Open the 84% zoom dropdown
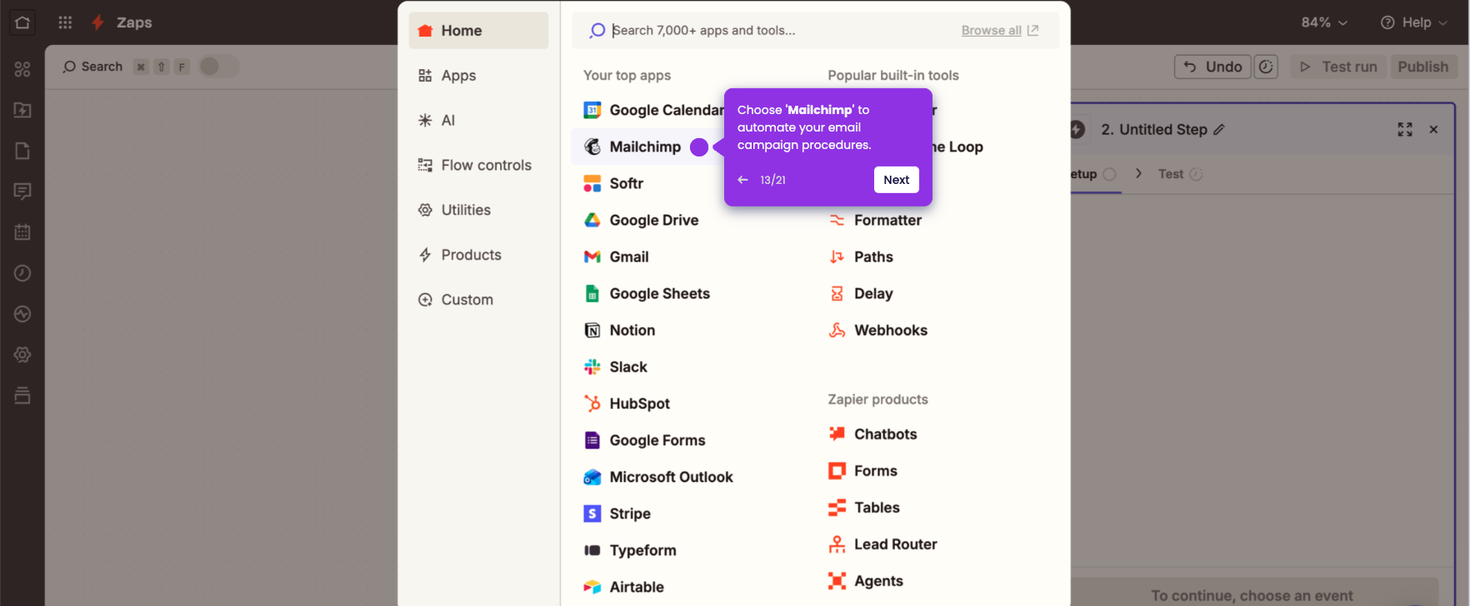 1324,22
